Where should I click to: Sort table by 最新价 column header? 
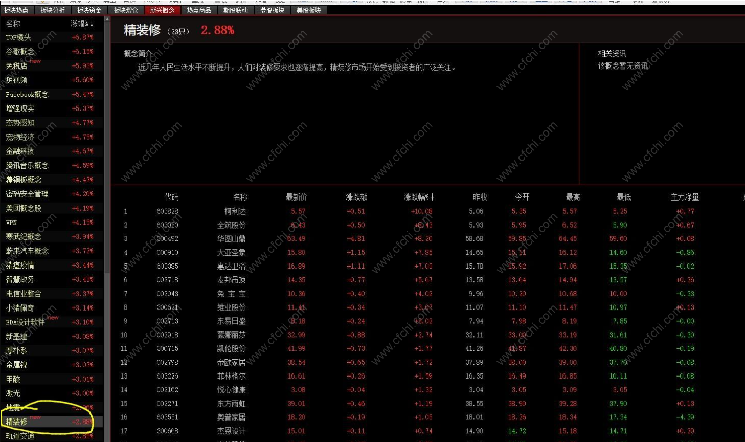coord(297,197)
